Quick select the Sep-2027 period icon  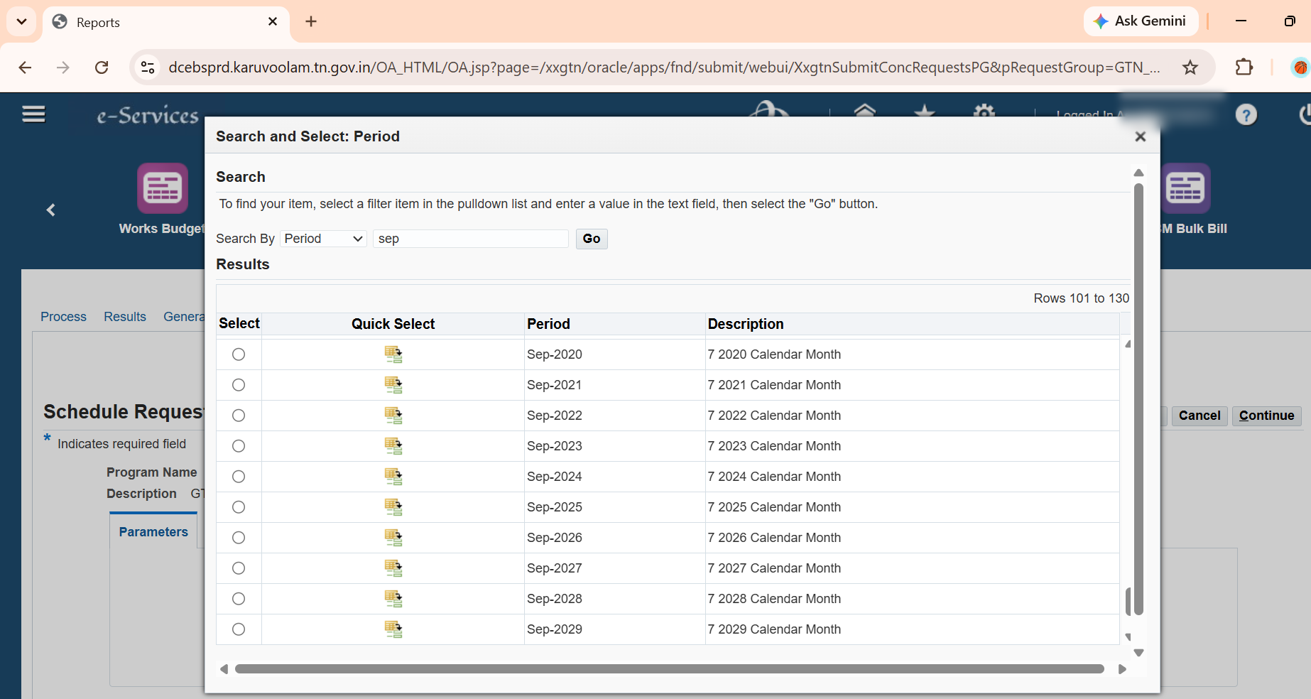[x=393, y=568]
